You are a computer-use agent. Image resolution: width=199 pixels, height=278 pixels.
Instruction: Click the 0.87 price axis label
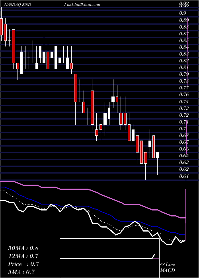[184, 33]
